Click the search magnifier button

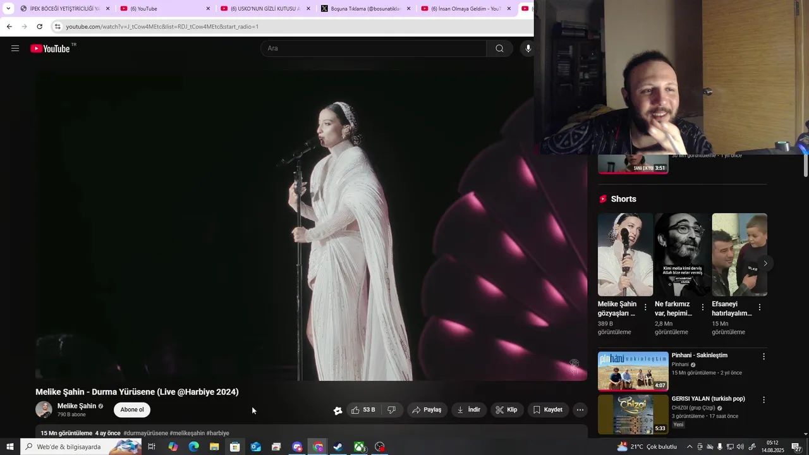pyautogui.click(x=499, y=49)
